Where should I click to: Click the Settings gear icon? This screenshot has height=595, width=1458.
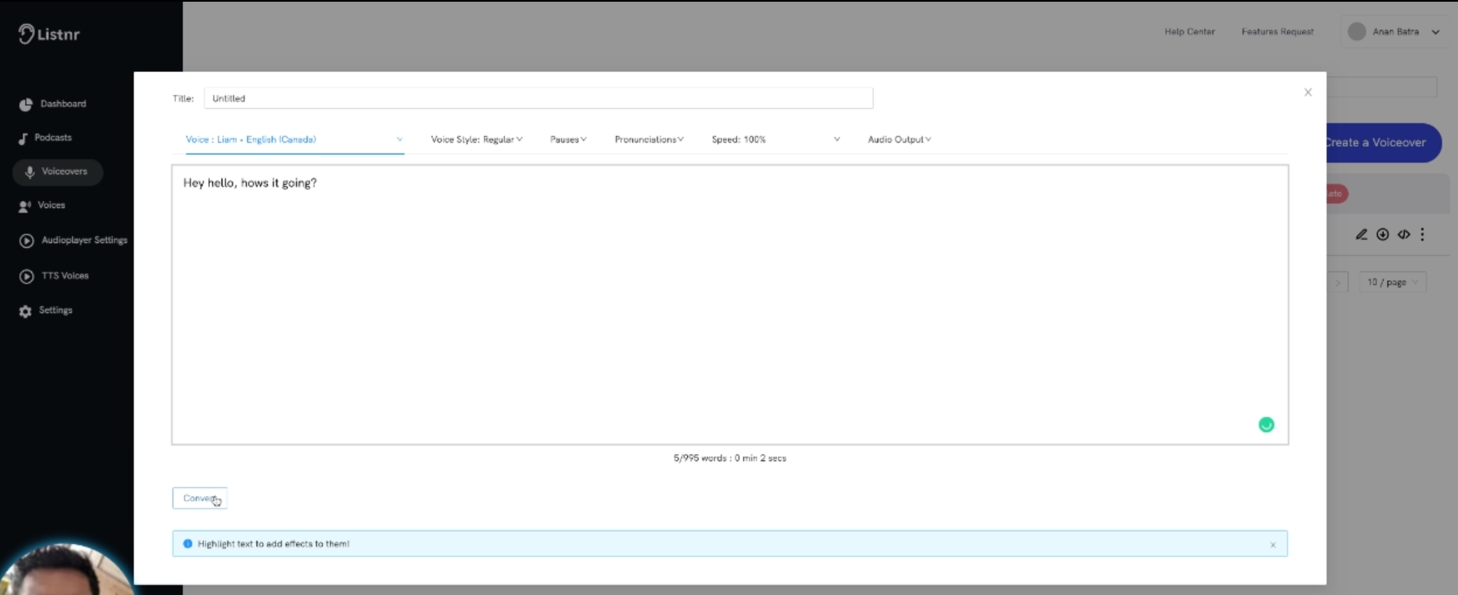pyautogui.click(x=25, y=312)
